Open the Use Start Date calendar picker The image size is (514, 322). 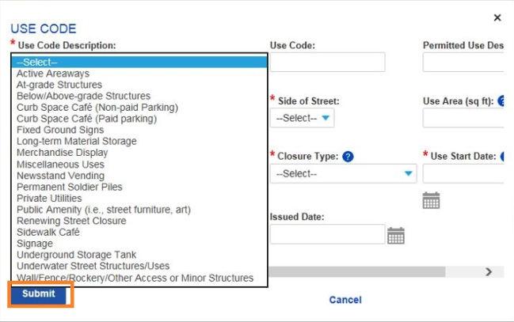click(x=431, y=200)
